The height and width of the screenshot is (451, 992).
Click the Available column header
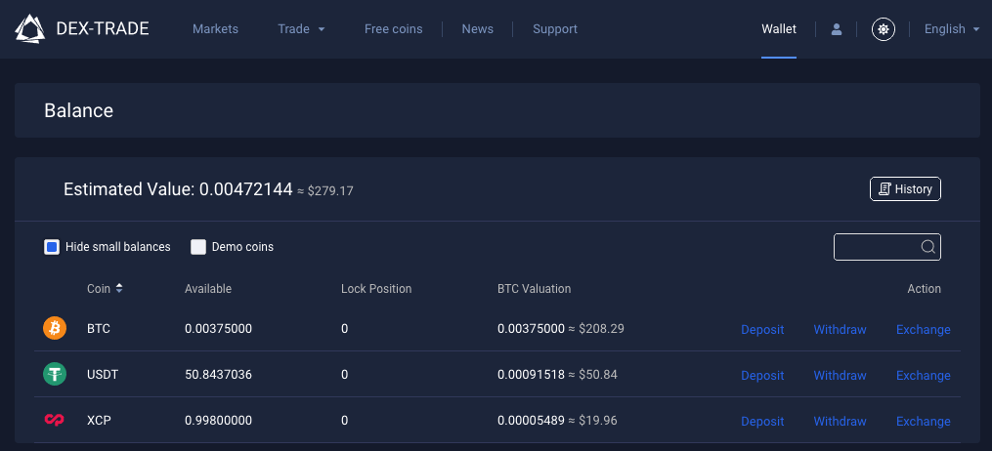click(x=208, y=289)
